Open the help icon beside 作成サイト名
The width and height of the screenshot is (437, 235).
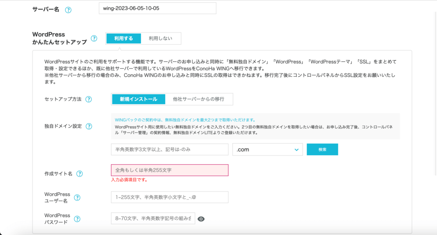point(79,174)
